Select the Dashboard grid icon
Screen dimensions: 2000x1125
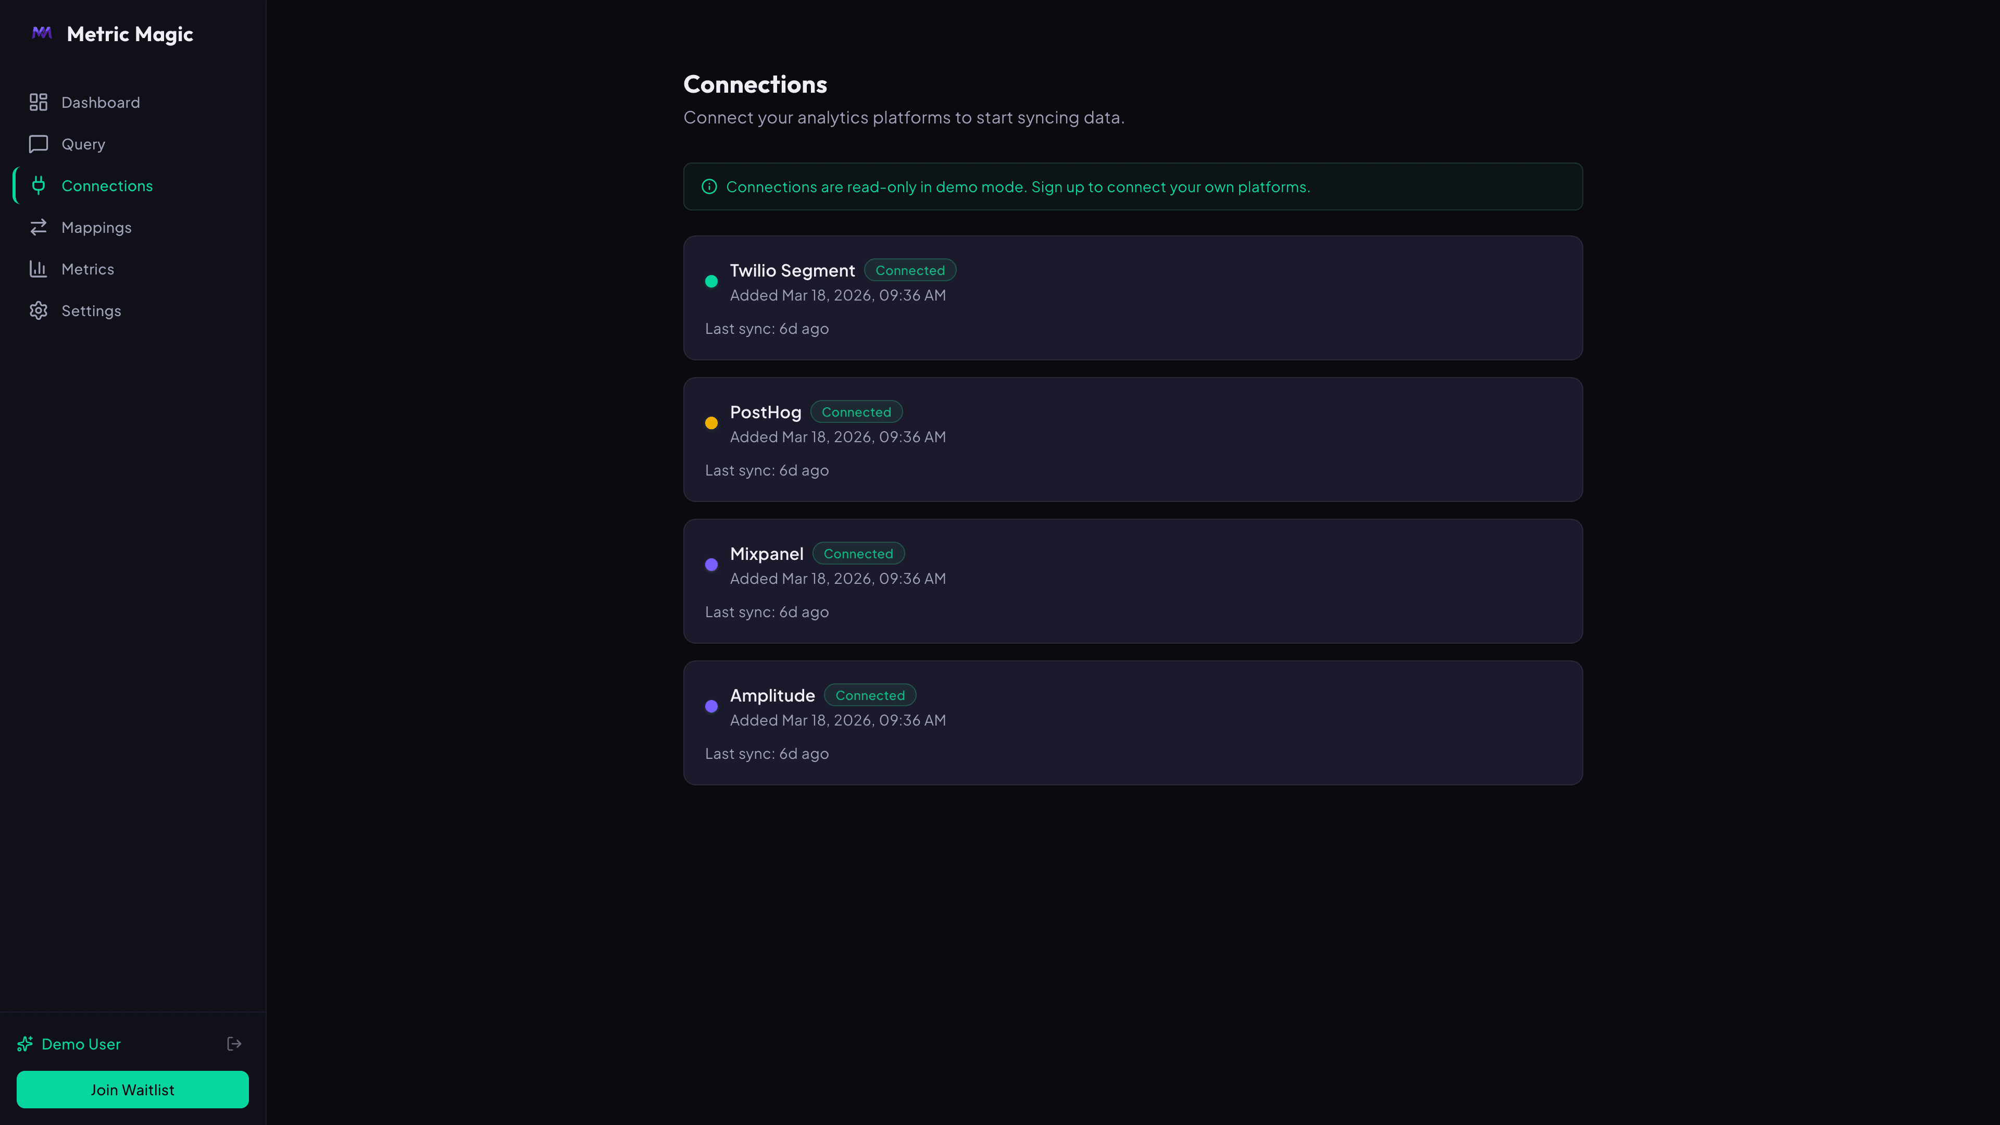click(39, 102)
